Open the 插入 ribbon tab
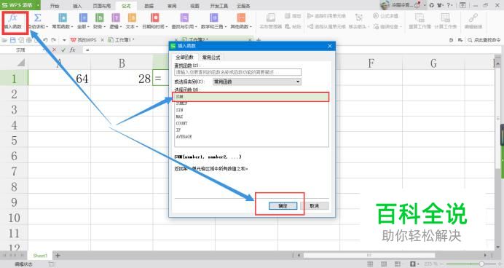Viewport: 504px width, 268px height. point(77,6)
